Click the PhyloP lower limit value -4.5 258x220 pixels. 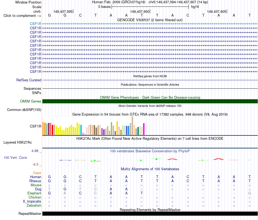(x=35, y=165)
